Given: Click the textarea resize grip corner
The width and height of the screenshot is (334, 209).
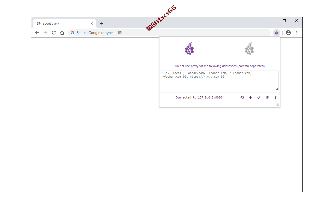Looking at the screenshot, I should pos(277,89).
